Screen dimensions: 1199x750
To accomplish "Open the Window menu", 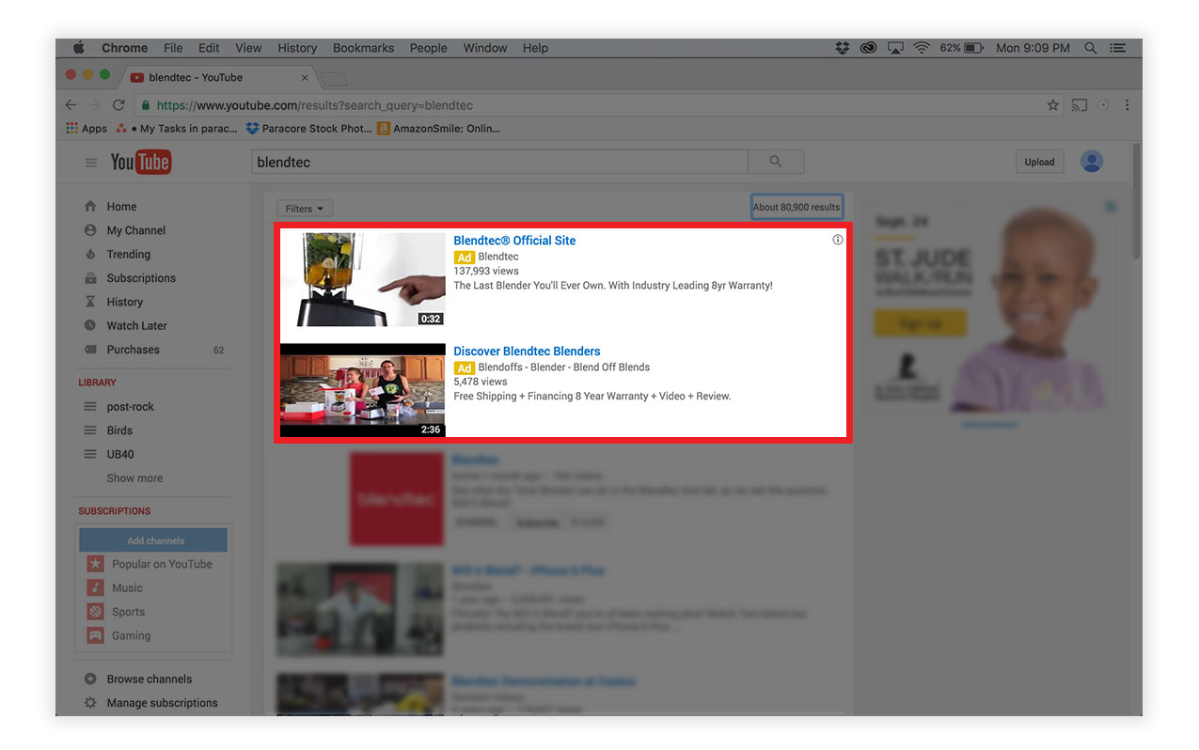I will [485, 48].
